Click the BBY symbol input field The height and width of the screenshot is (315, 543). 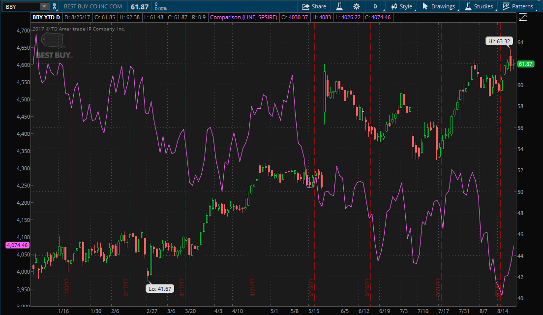(x=22, y=6)
